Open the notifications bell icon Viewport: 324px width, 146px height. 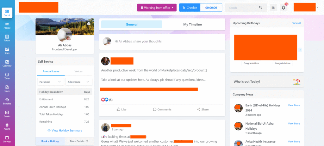pos(283,8)
